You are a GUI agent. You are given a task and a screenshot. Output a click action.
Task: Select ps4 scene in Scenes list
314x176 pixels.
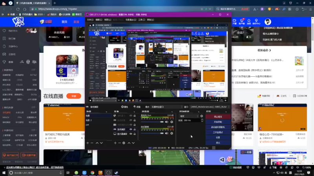pyautogui.click(x=99, y=125)
